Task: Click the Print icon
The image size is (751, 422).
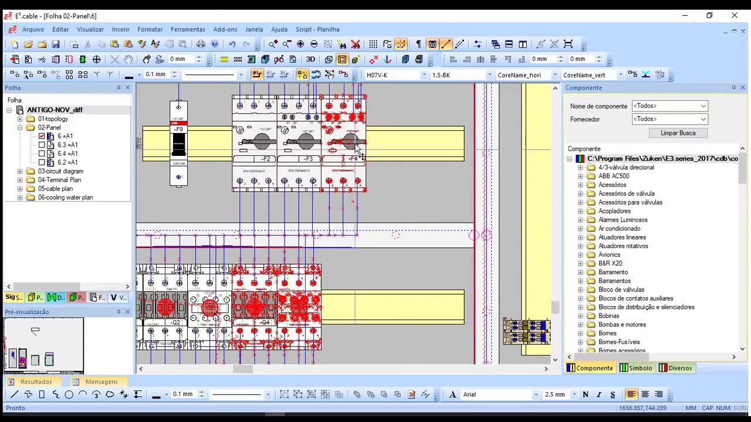Action: 201,44
